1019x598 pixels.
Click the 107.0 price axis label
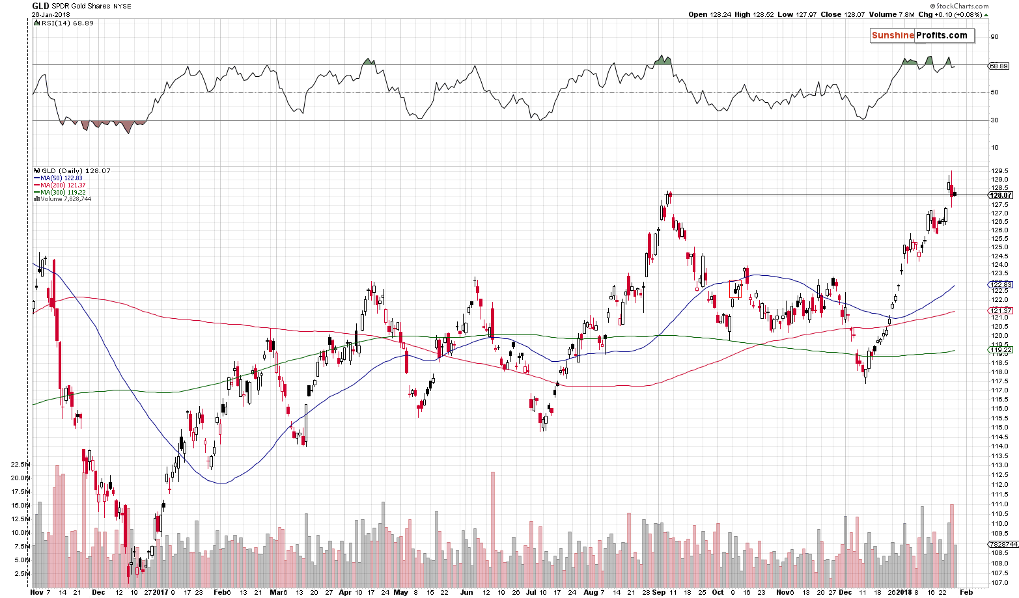tap(999, 583)
